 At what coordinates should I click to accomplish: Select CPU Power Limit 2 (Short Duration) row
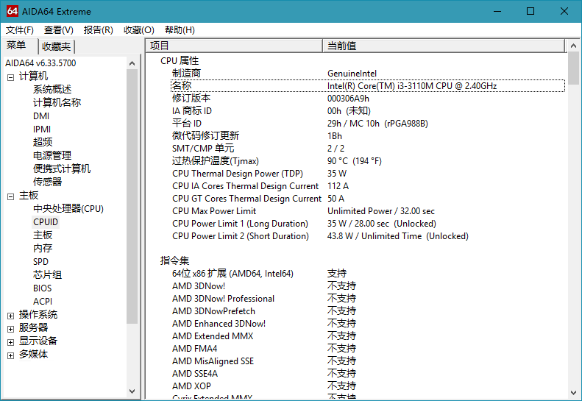click(367, 236)
